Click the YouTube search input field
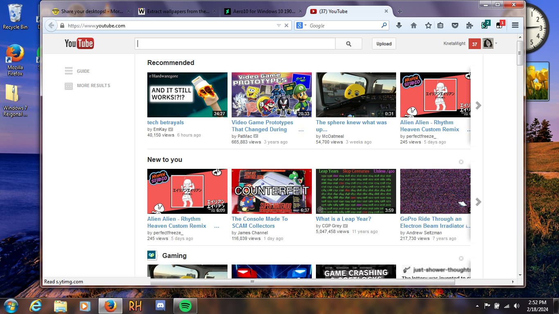 235,44
